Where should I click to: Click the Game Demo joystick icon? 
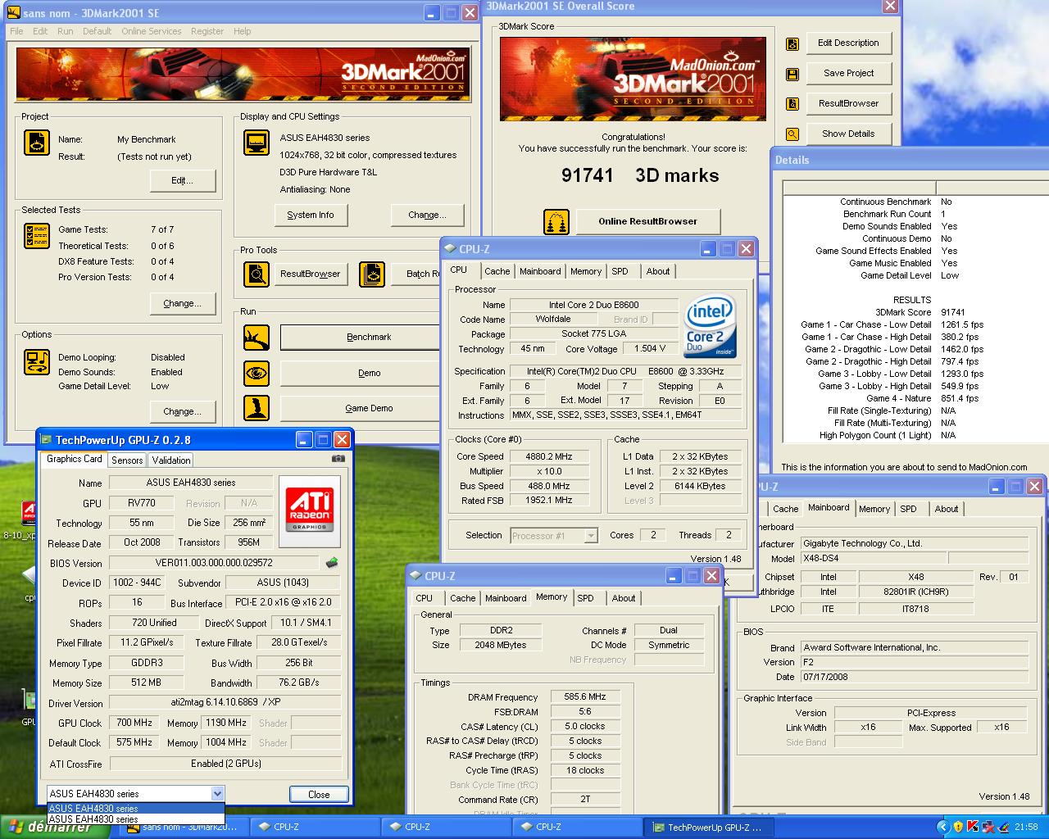[x=257, y=408]
